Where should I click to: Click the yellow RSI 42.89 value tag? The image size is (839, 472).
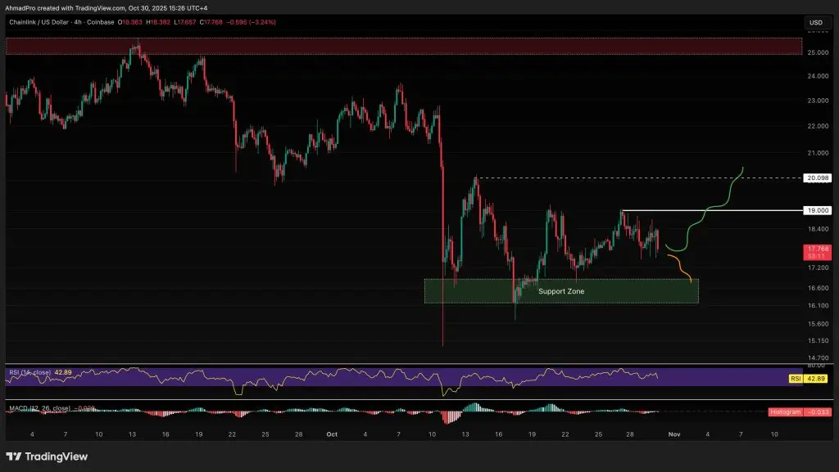coord(817,379)
